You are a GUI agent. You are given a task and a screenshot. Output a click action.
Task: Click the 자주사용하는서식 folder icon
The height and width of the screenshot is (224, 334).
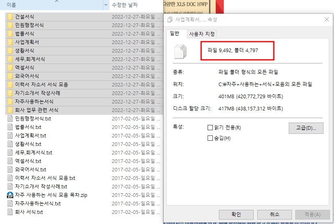point(10,101)
